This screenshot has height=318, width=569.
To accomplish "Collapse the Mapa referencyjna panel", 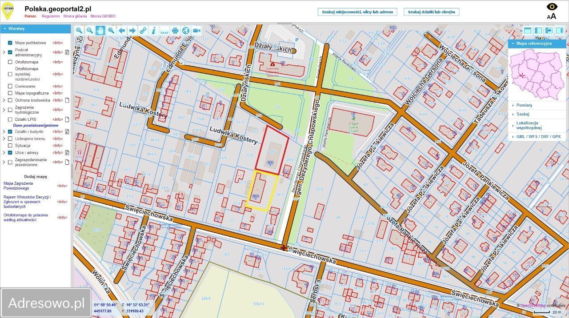I will pos(513,44).
